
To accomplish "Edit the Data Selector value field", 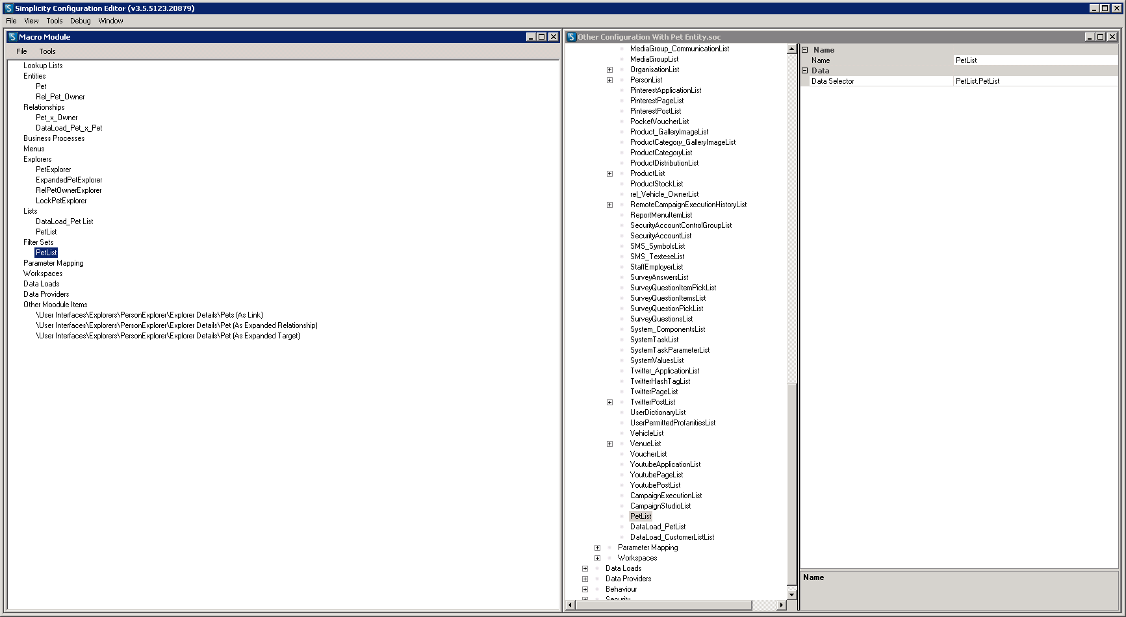I will point(1034,81).
